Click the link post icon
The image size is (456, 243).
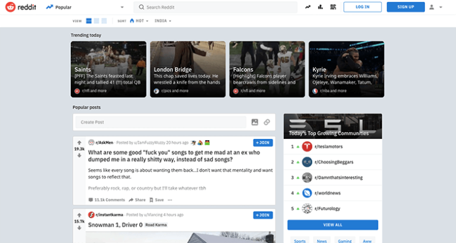click(267, 122)
